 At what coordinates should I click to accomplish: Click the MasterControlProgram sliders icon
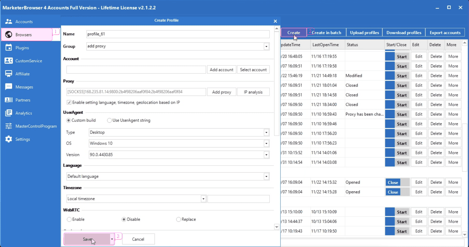pyautogui.click(x=9, y=126)
